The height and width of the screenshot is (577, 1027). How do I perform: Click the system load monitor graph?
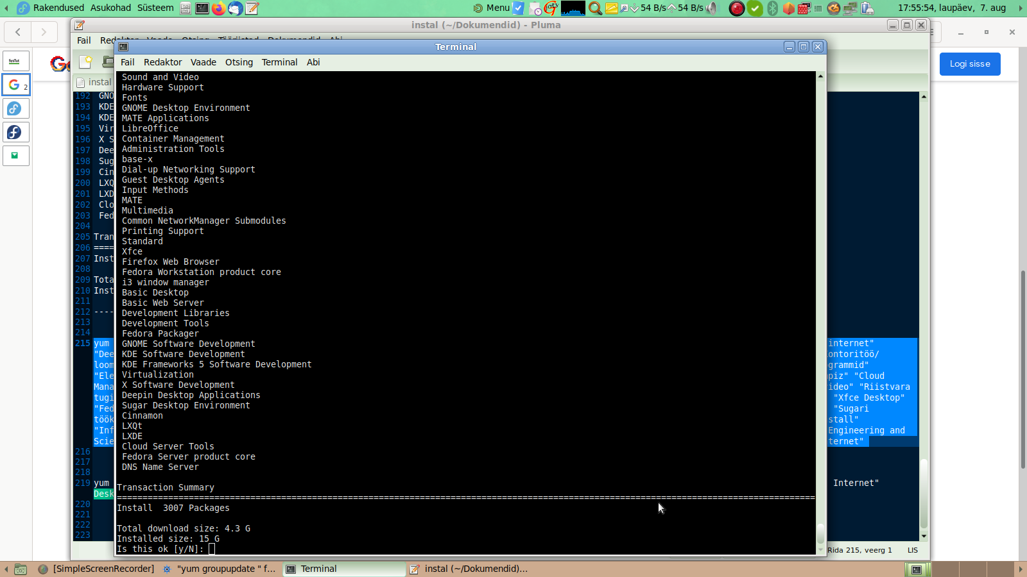tap(573, 8)
